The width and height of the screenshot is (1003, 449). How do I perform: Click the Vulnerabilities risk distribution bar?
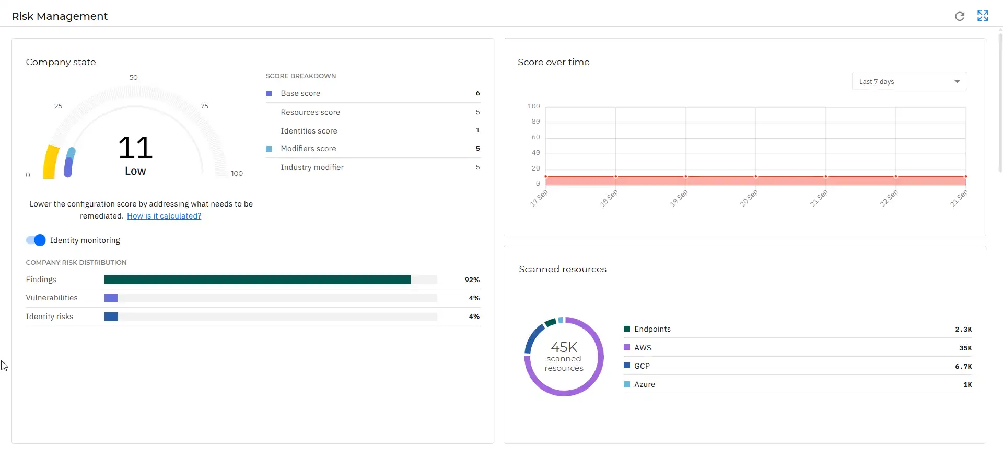271,298
